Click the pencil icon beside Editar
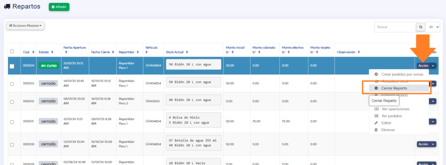Image resolution: width=446 pixels, height=165 pixels. point(376,123)
